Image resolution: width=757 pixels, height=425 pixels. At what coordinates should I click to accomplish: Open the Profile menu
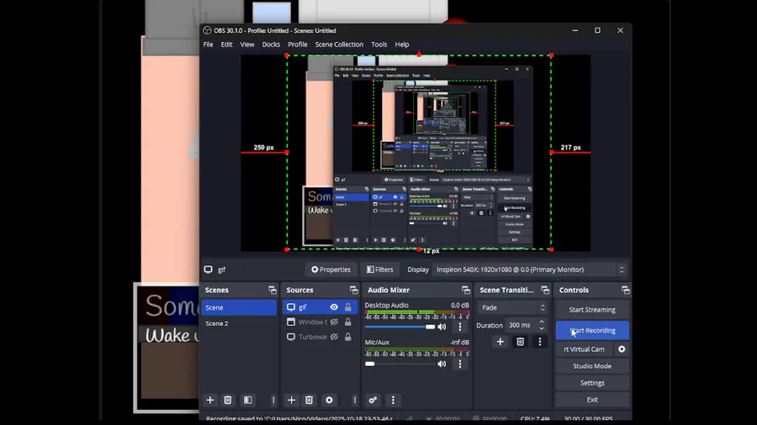298,45
